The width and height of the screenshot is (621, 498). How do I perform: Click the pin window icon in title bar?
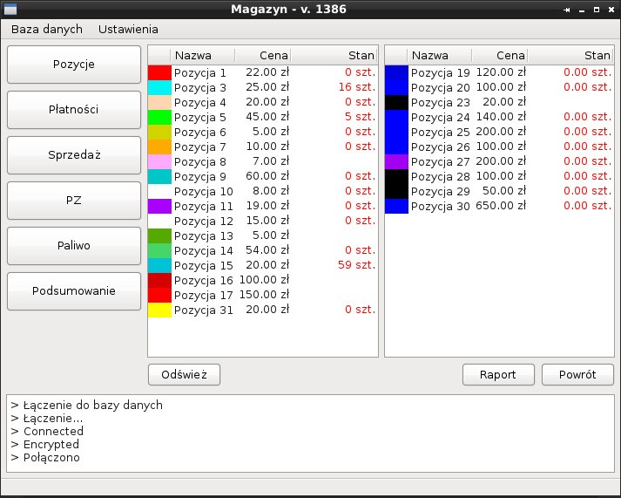pyautogui.click(x=567, y=10)
